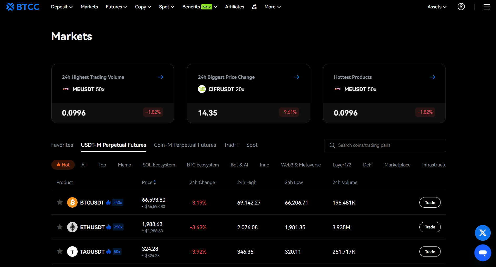496x267 pixels.
Task: Select the Web3 & Metaverse filter
Action: point(301,165)
